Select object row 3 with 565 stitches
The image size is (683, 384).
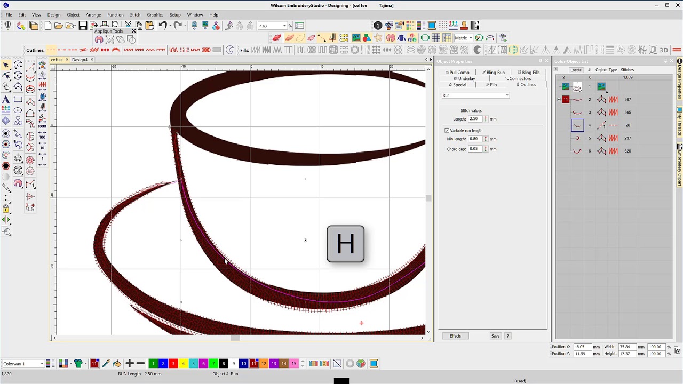pyautogui.click(x=614, y=113)
